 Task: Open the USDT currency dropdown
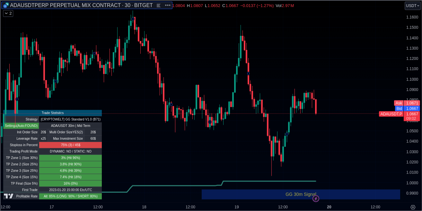pos(412,5)
